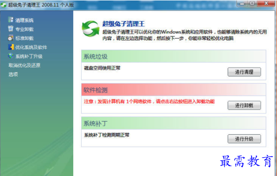
Task: Open 选项 settings entry
Action: point(13,74)
